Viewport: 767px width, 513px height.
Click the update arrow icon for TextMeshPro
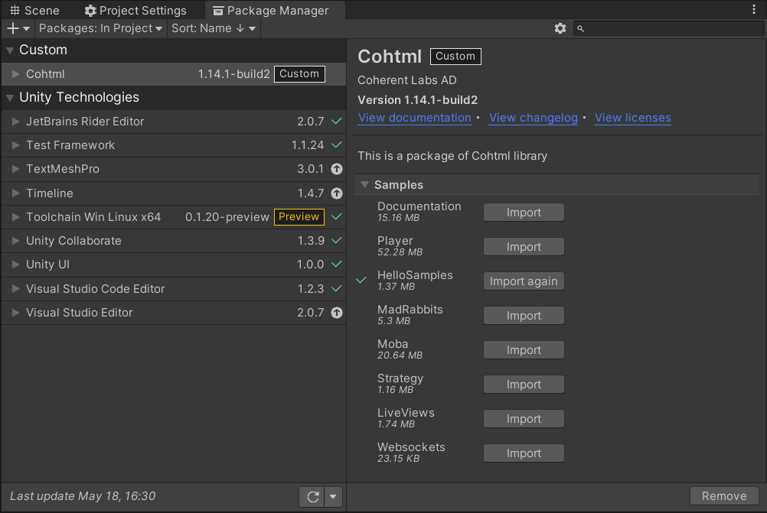click(337, 169)
